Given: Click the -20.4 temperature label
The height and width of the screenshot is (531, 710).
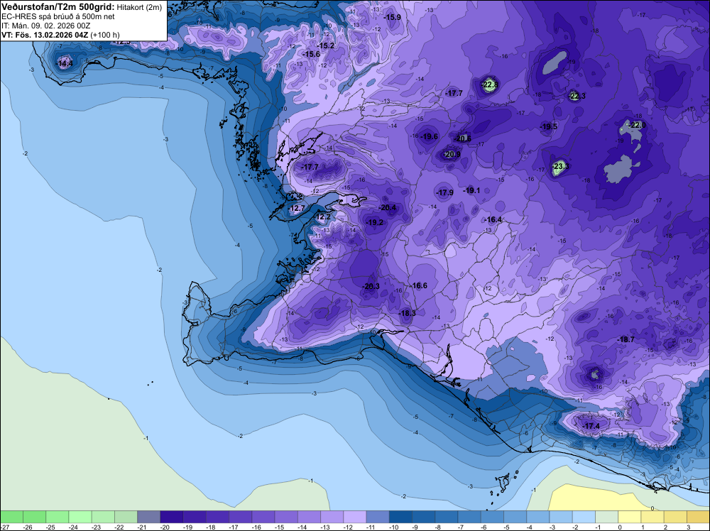Looking at the screenshot, I should pos(388,208).
